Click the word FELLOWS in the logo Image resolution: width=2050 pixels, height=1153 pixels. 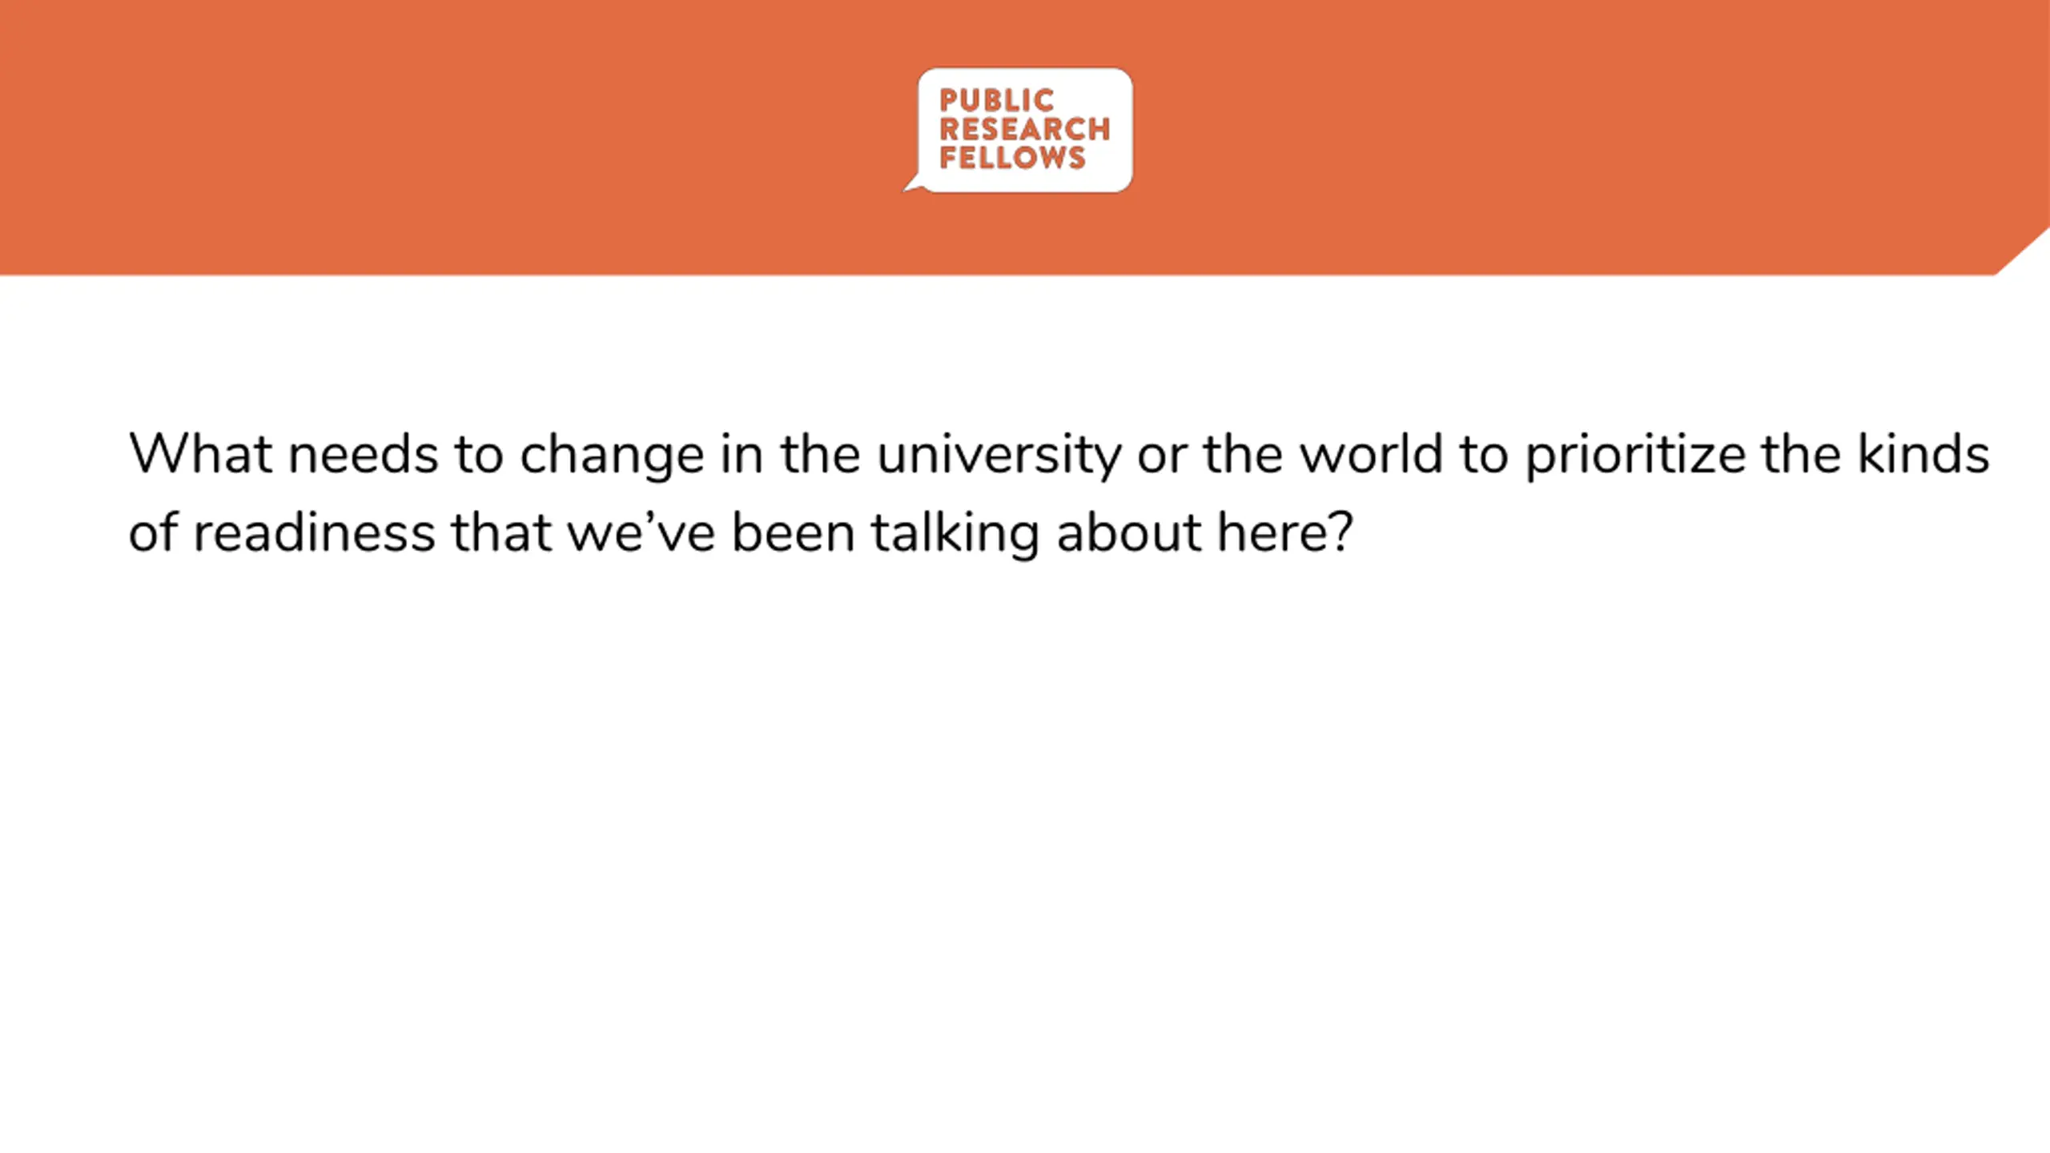tap(1012, 158)
